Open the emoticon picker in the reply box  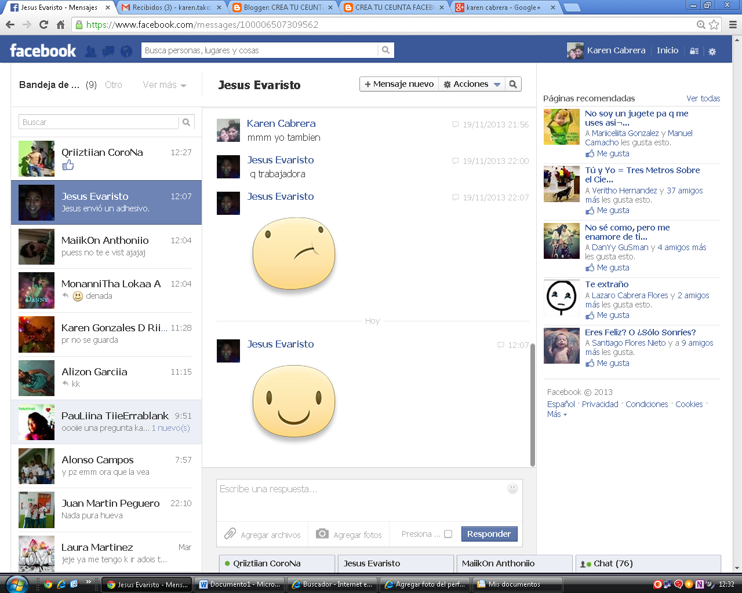point(512,488)
